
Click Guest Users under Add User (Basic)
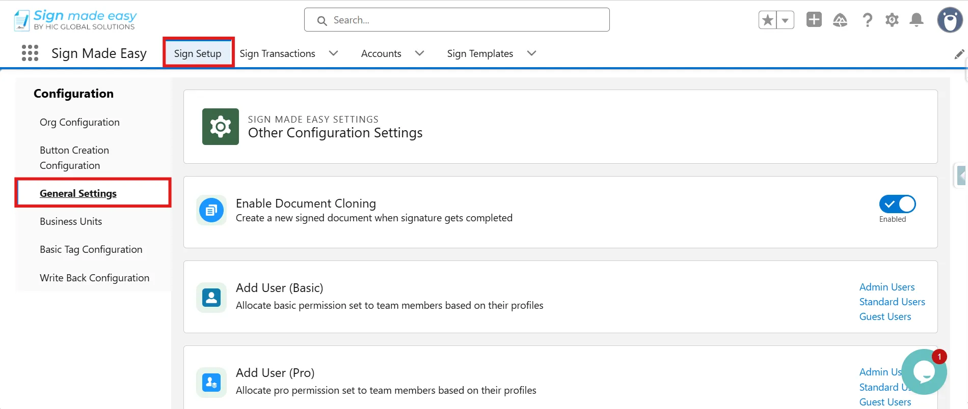click(885, 316)
